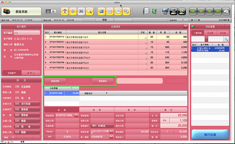This screenshot has height=144, width=235.
Task: Open the green dollar ledger icon
Action: point(154,11)
